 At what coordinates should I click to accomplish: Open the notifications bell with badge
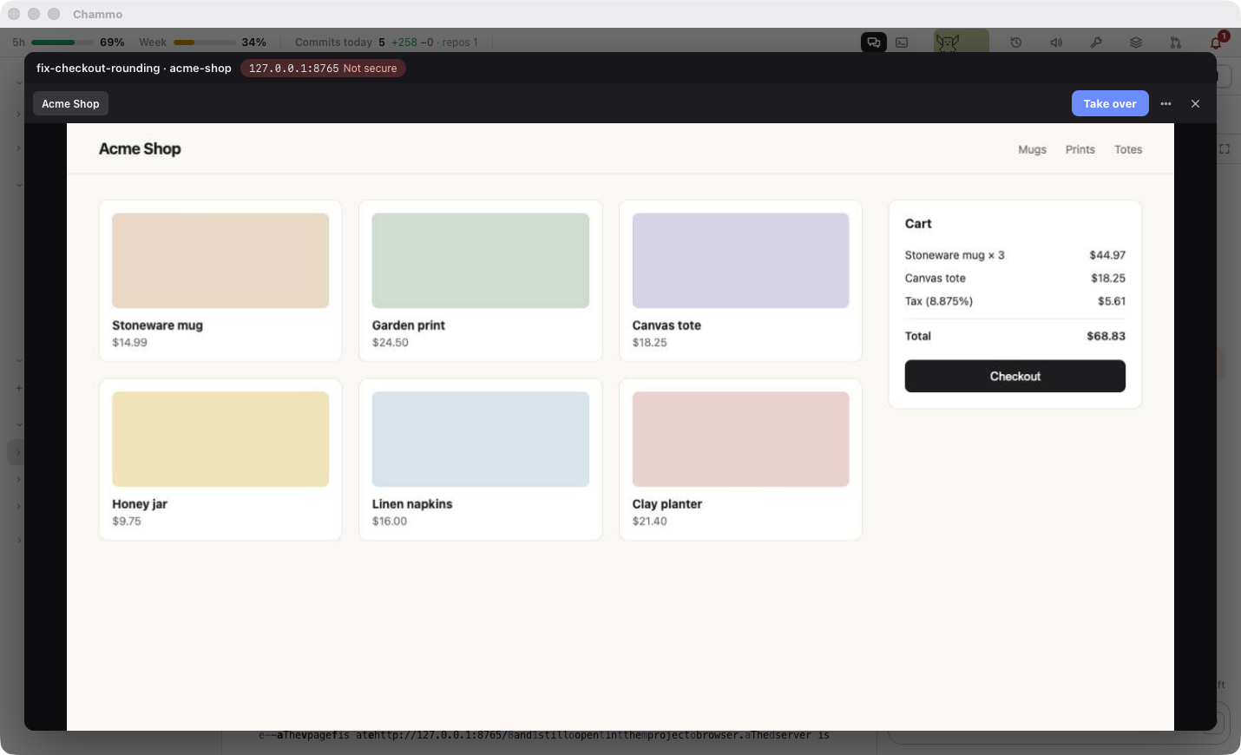pos(1217,42)
